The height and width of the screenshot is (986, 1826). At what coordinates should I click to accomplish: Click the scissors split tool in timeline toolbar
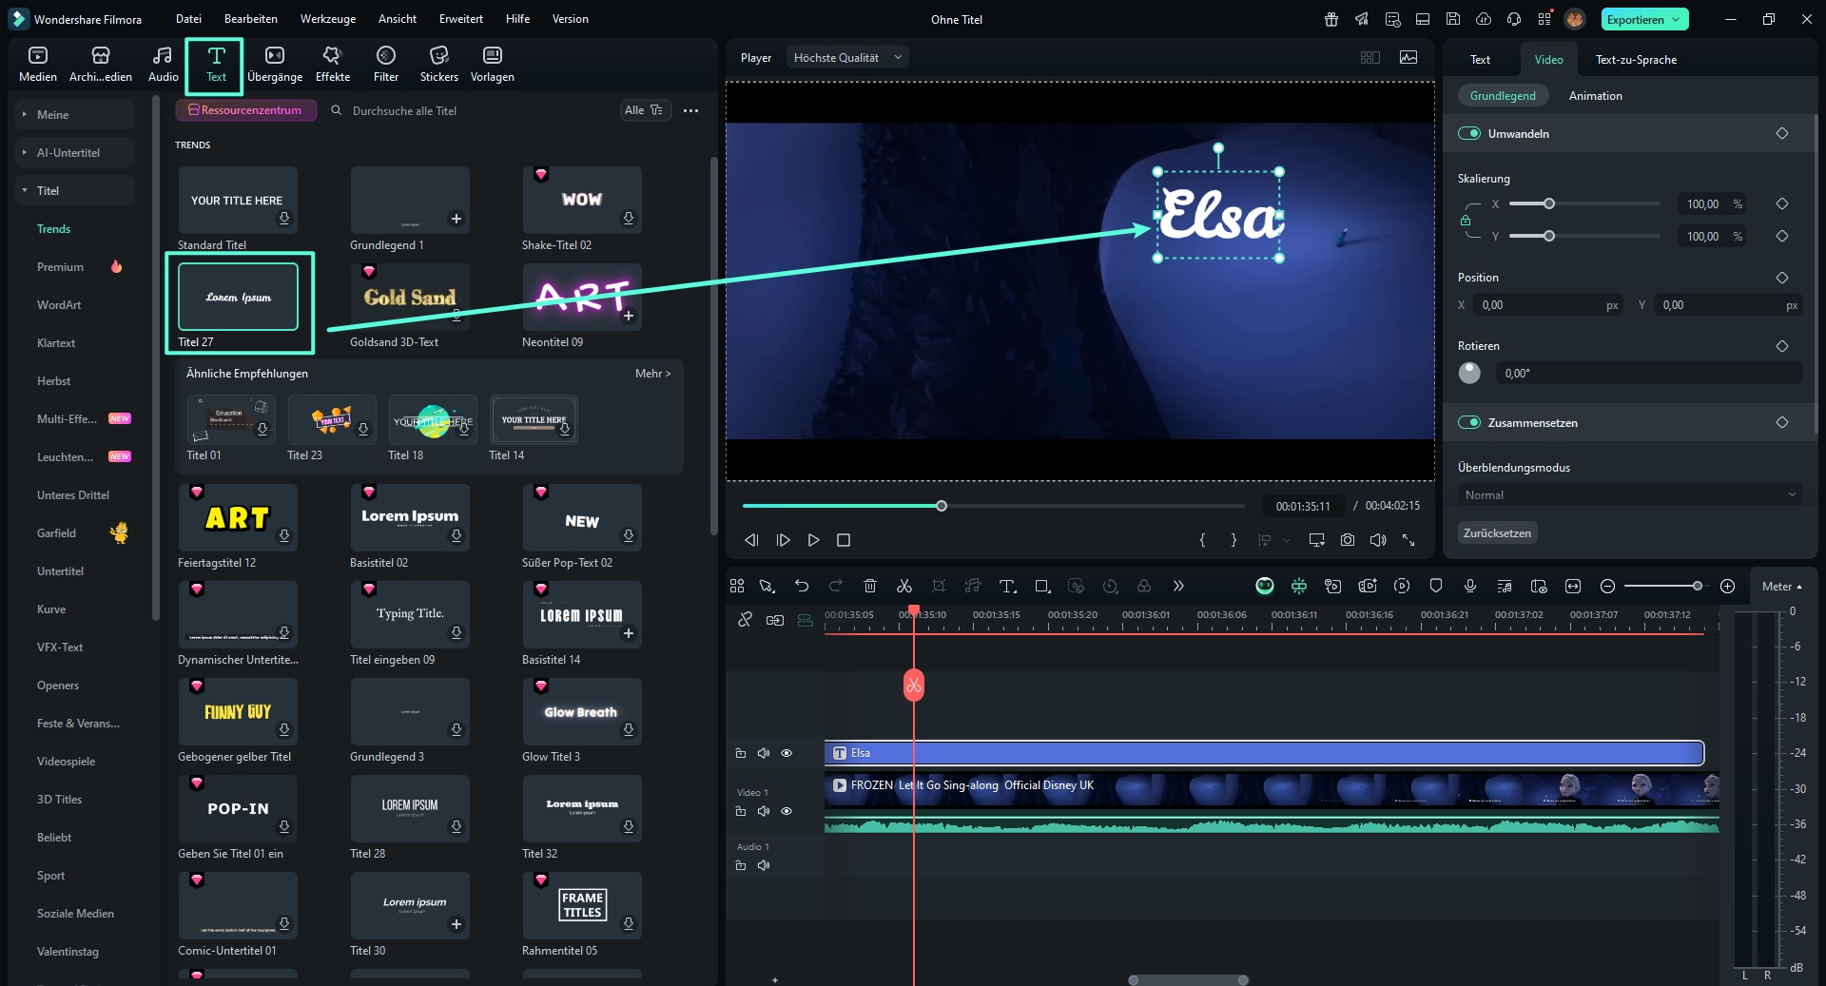903,586
